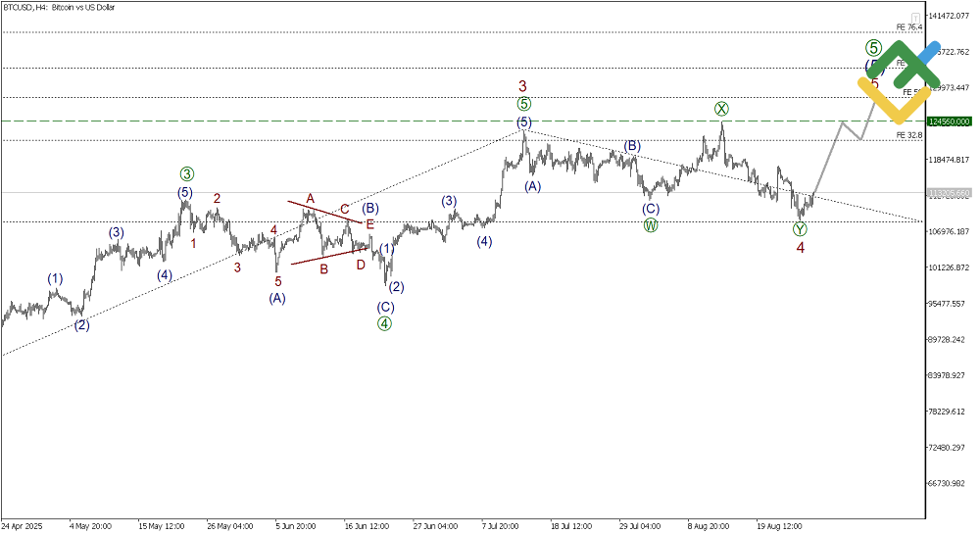
Task: Select the large red 3 wave label
Action: click(x=522, y=86)
